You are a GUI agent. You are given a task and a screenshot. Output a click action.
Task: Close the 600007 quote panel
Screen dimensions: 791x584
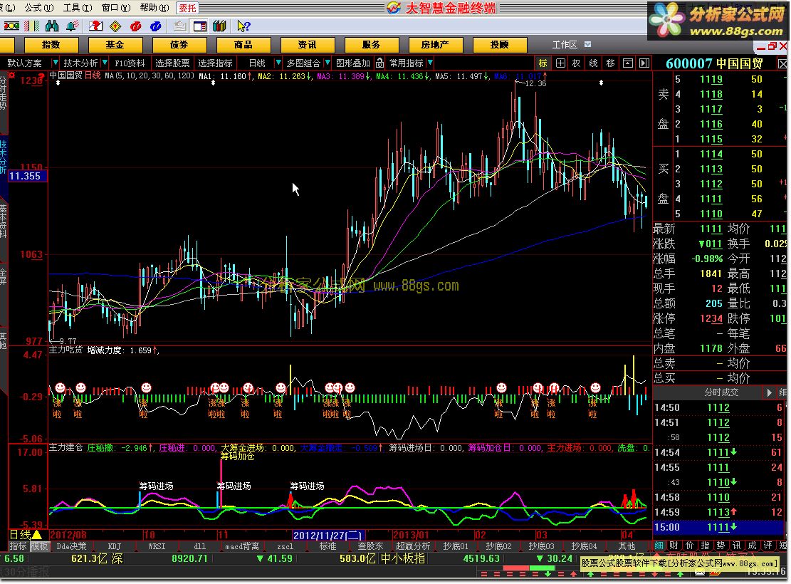(x=782, y=63)
